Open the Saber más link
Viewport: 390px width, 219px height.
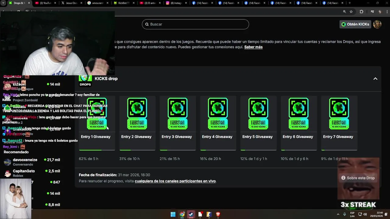[x=253, y=47]
